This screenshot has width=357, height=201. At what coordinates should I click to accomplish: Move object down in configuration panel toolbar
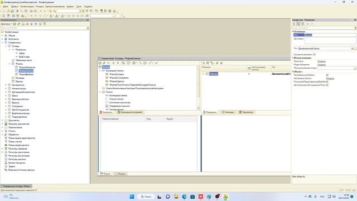click(36, 24)
